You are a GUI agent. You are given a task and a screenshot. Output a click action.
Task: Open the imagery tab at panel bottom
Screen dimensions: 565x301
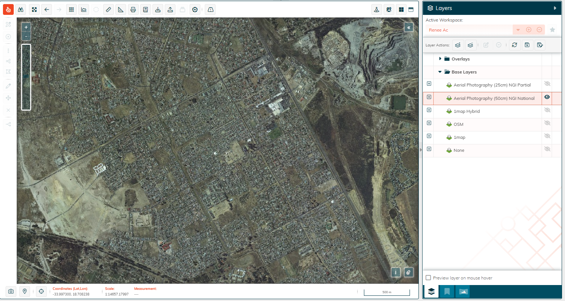(463, 291)
